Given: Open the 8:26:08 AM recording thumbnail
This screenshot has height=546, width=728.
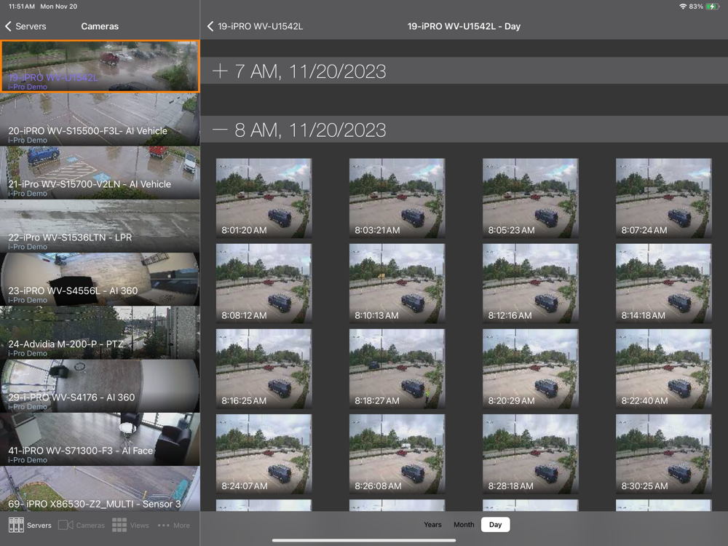Looking at the screenshot, I should click(397, 454).
